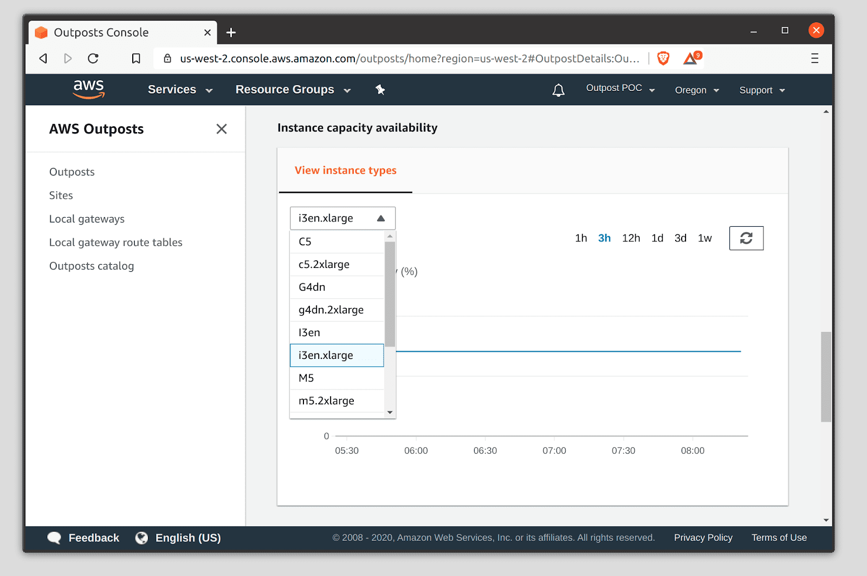Click the pin shortcuts icon

(380, 90)
